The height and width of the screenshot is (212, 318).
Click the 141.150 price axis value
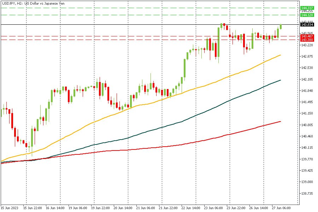[307, 113]
